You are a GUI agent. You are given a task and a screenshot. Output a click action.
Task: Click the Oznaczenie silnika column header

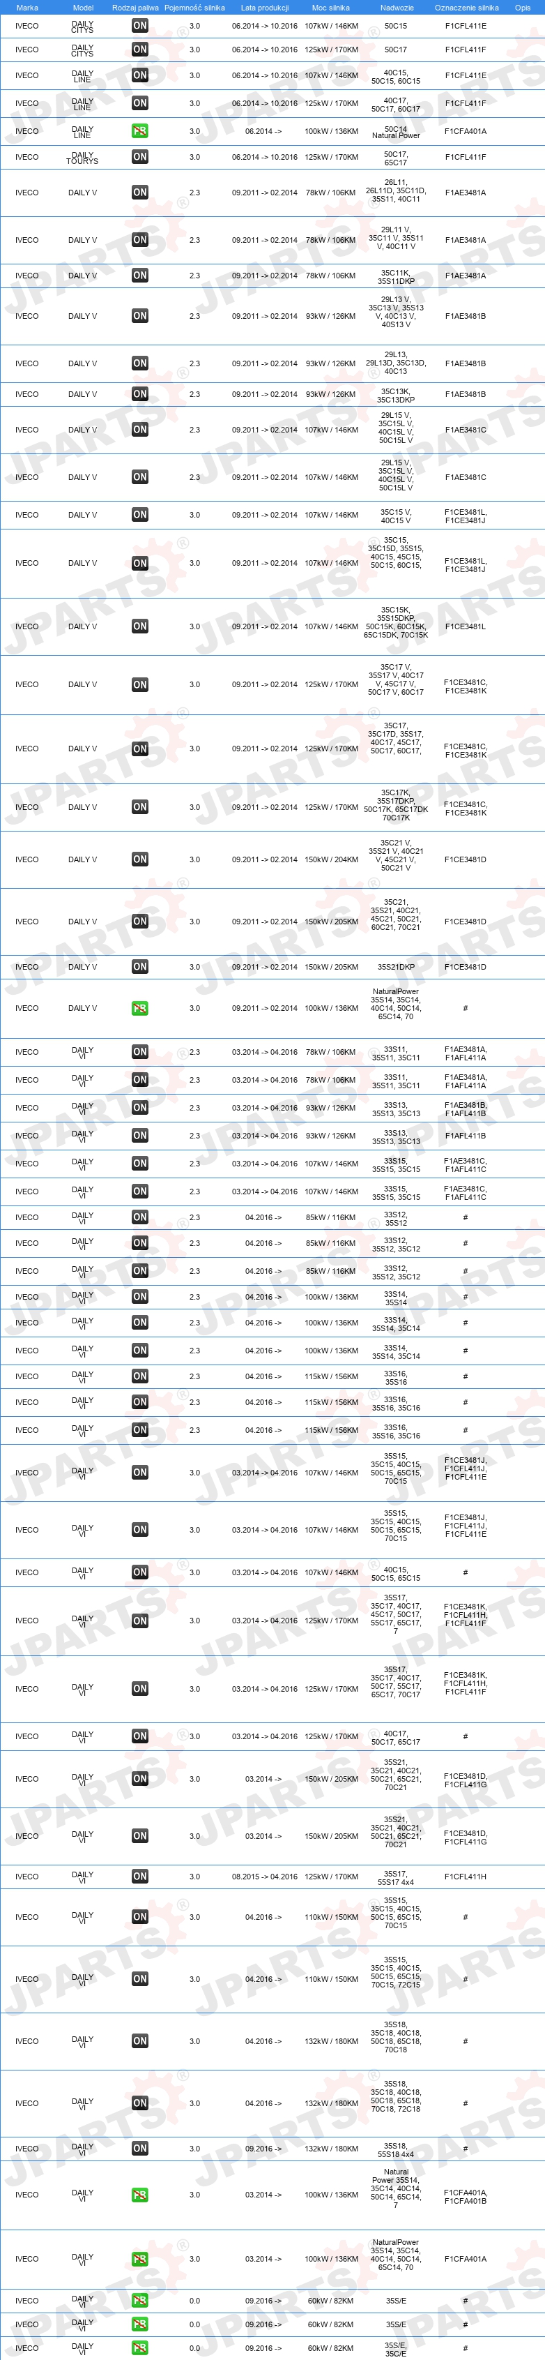coord(466,8)
